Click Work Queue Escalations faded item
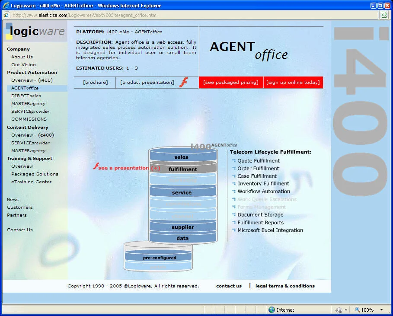Image resolution: width=393 pixels, height=316 pixels. pos(267,199)
